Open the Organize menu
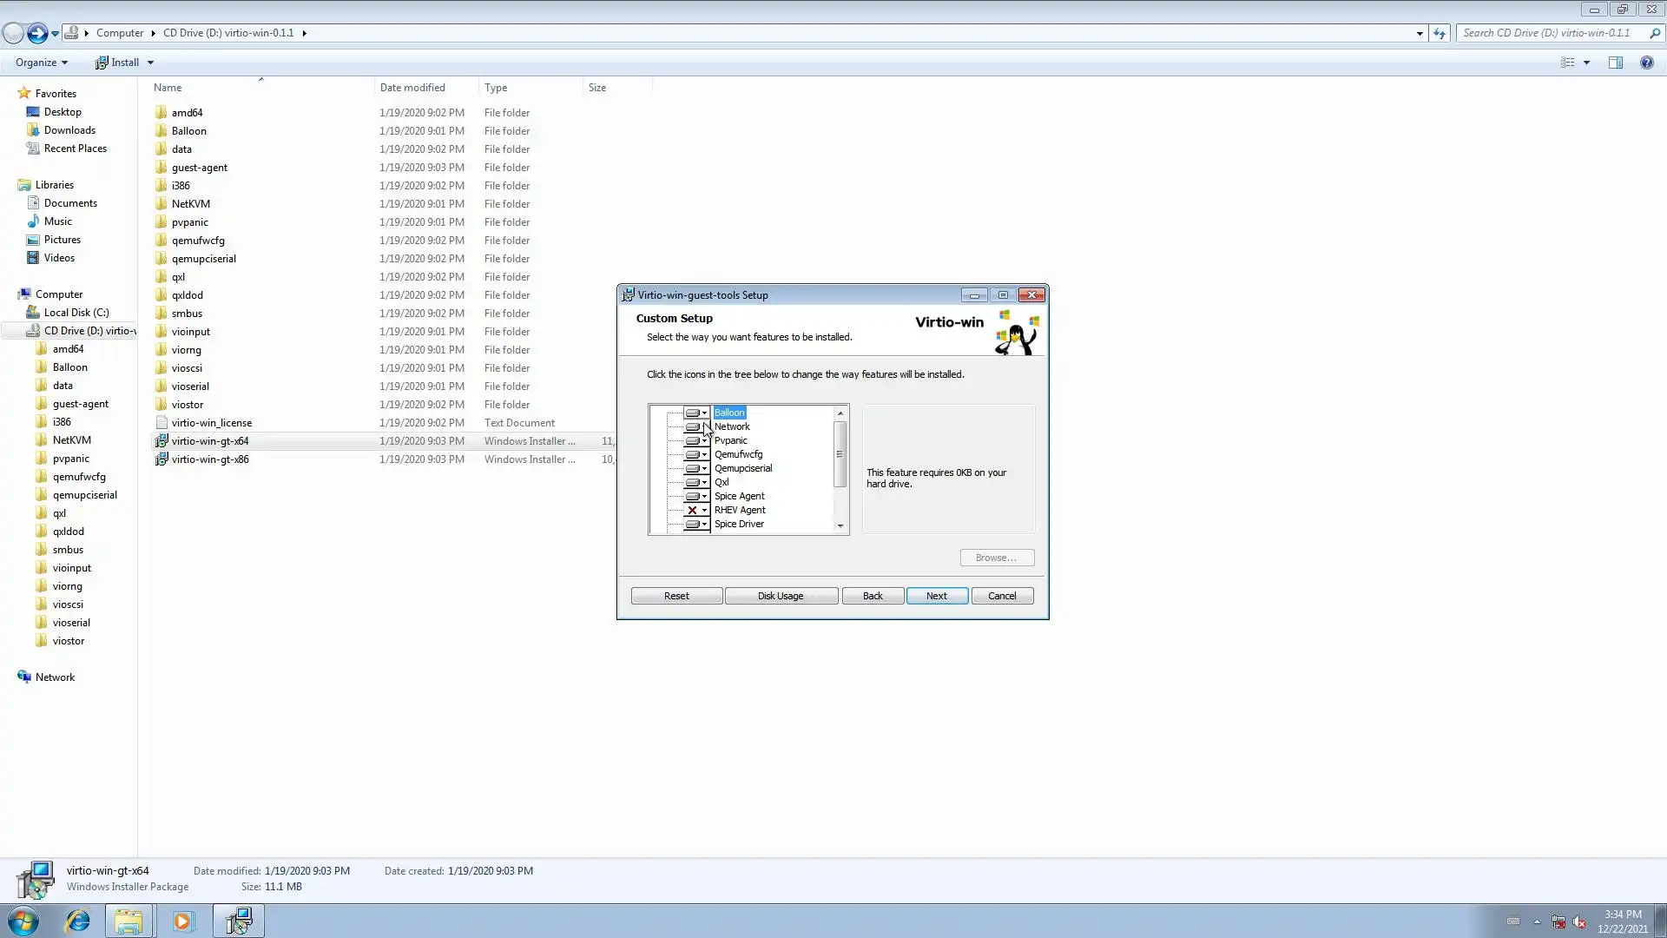The image size is (1667, 938). pyautogui.click(x=41, y=63)
